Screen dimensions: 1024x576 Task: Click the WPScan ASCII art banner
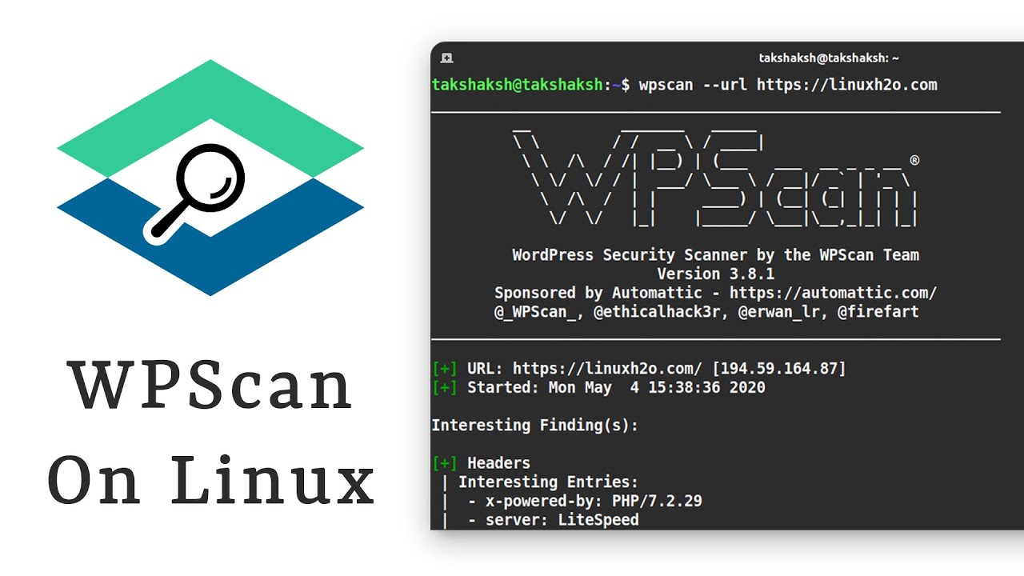[716, 178]
